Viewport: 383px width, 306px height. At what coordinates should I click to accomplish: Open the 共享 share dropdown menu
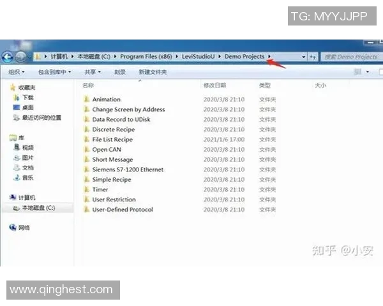coord(93,72)
